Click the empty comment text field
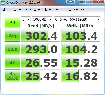This screenshot has width=105, height=95. pyautogui.click(x=52, y=88)
